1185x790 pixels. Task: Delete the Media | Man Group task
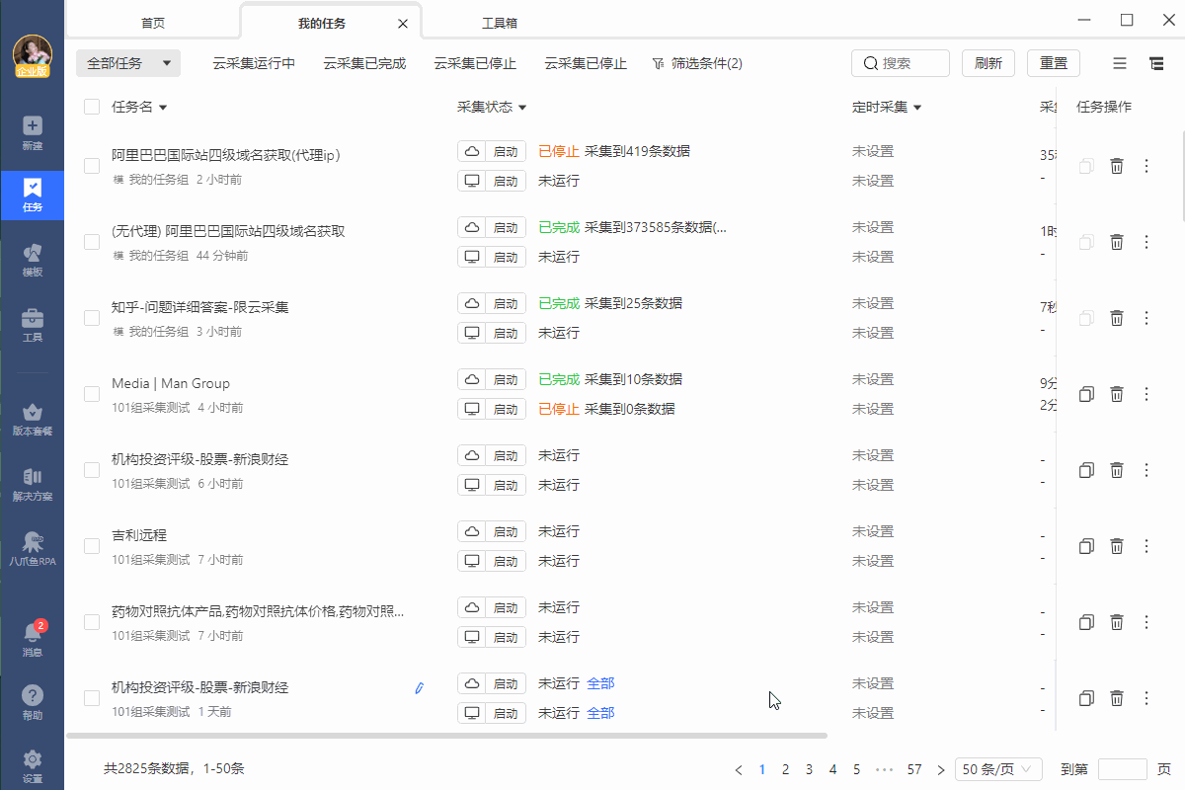coord(1117,394)
